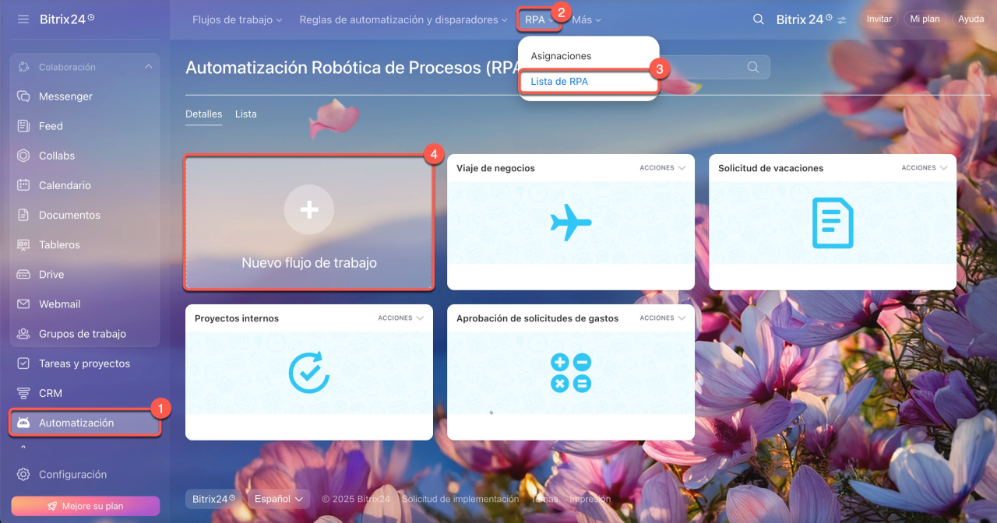Click the Impresión footer link

[x=590, y=499]
